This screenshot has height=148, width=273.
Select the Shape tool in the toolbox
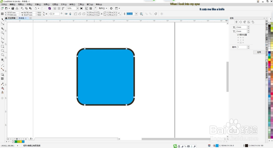(x=2, y=23)
